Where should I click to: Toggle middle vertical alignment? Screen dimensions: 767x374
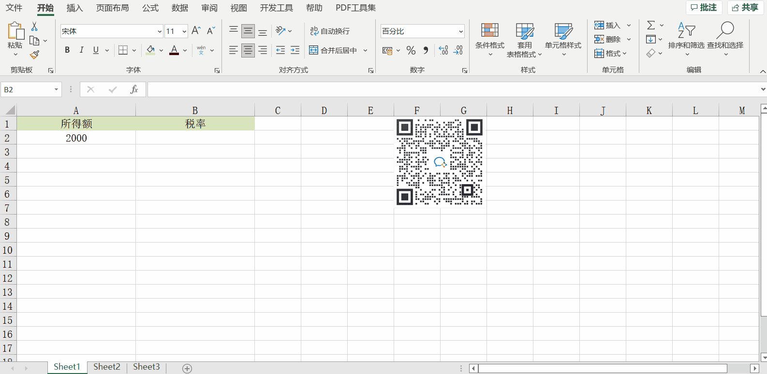[248, 31]
